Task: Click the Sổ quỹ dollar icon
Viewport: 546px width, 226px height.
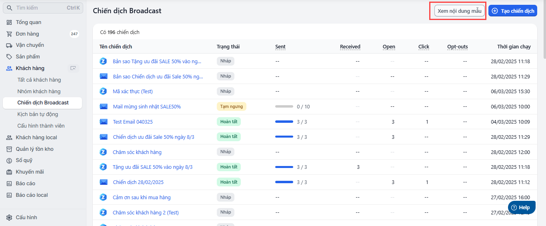Action: (x=9, y=160)
